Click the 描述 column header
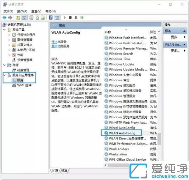 pyautogui.click(x=153, y=32)
